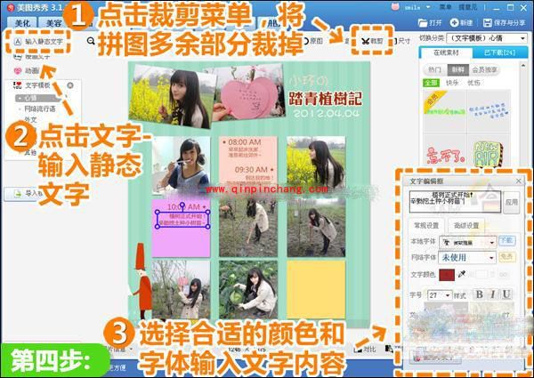534x378 pixels.
Task: Pick the pink 忘不了 text template
Action: tap(445, 155)
